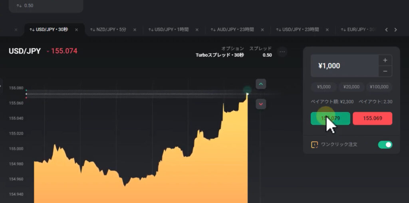
Task: Buy low at the red 155.069 button
Action: click(x=373, y=118)
